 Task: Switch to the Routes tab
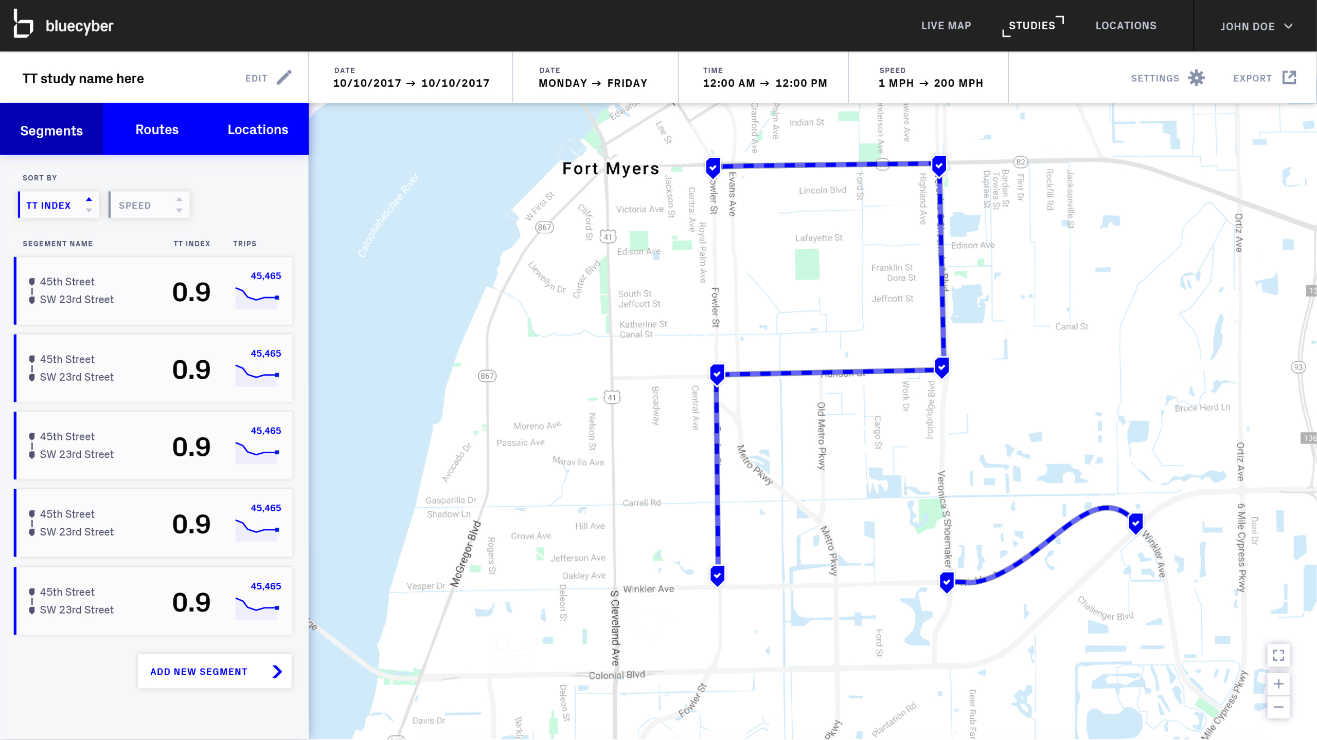tap(157, 129)
